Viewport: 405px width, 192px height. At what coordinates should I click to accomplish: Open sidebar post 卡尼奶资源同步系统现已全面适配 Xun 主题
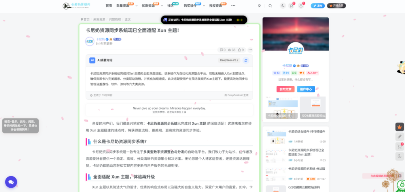tap(306, 152)
